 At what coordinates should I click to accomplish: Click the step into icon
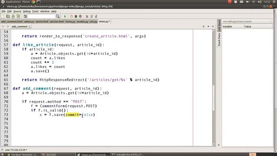point(87,16)
